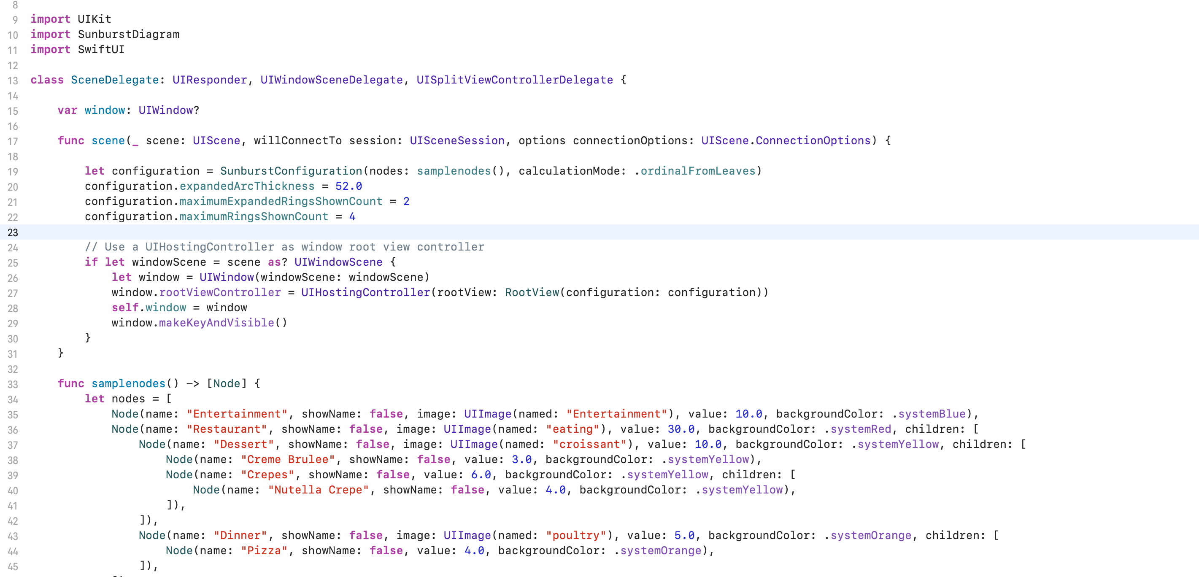This screenshot has height=577, width=1199.
Task: Click the SceneDelegate class name
Action: click(x=114, y=80)
